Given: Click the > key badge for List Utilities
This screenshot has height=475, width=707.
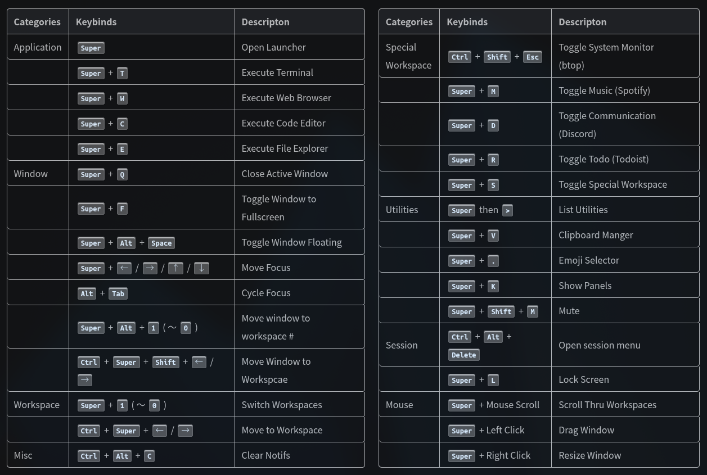Looking at the screenshot, I should (507, 210).
